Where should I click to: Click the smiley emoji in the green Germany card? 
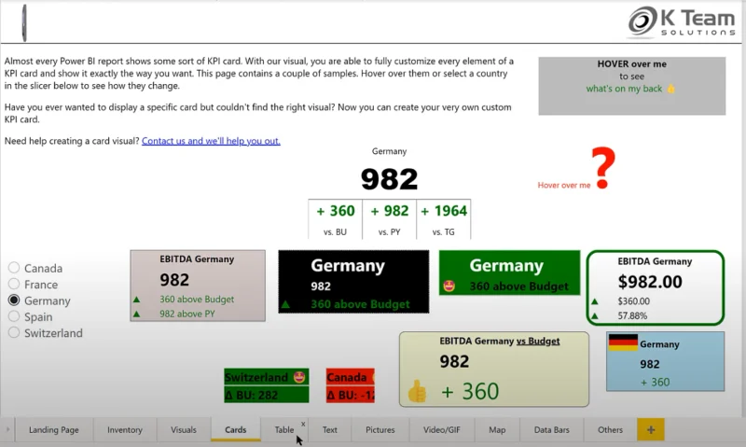[449, 286]
